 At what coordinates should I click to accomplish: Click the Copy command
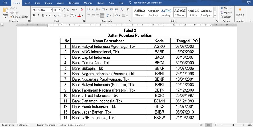click(14, 12)
